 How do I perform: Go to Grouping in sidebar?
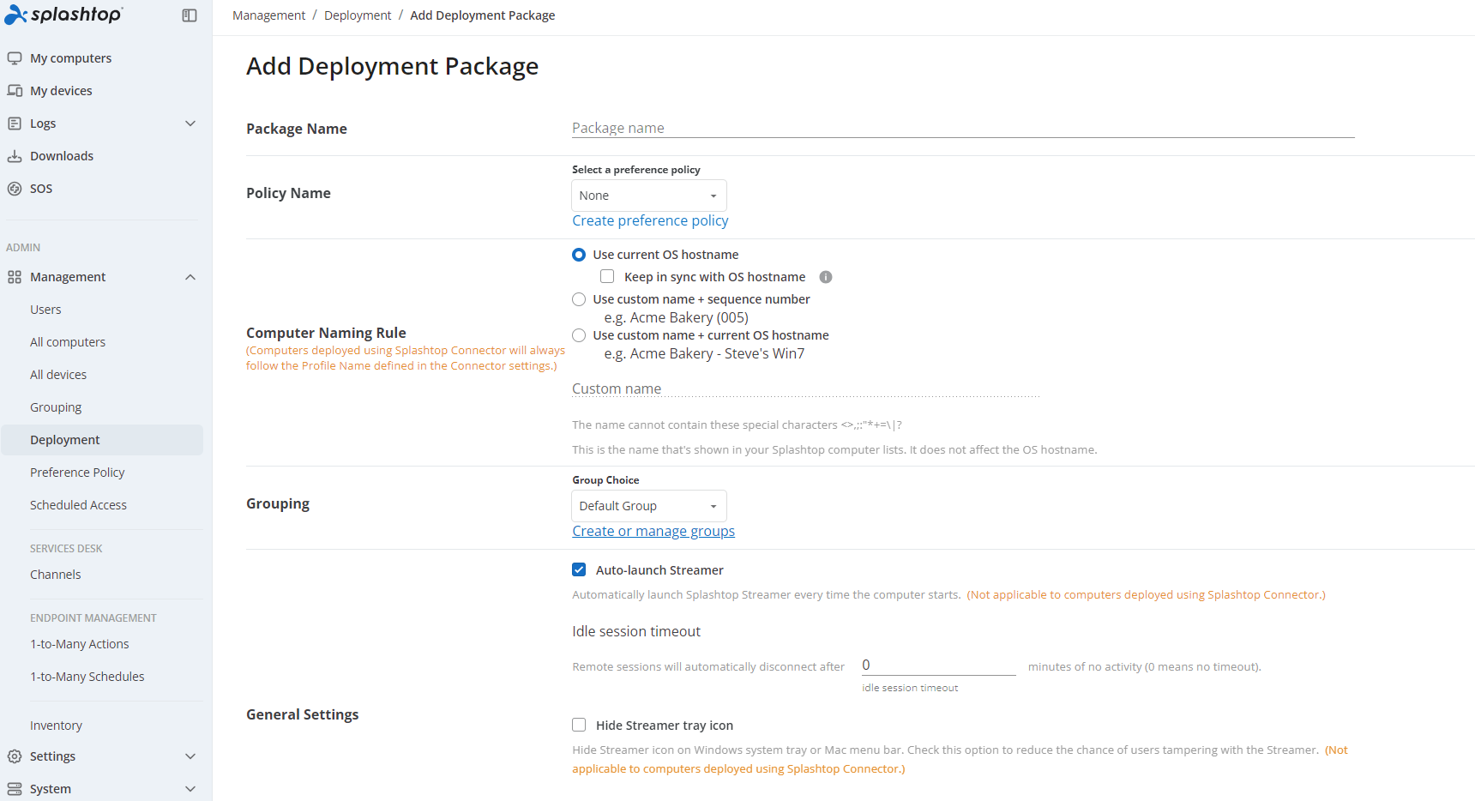(56, 407)
